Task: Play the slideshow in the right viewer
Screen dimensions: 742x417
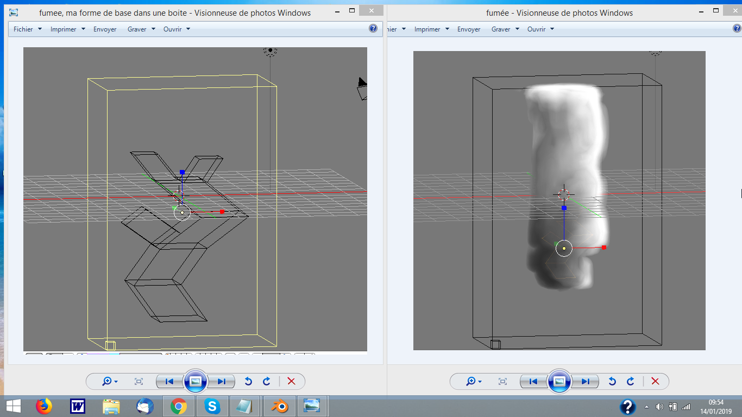Action: point(559,381)
